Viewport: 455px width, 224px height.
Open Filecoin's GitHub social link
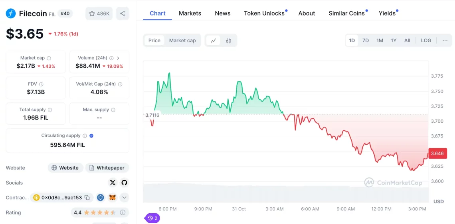[124, 183]
